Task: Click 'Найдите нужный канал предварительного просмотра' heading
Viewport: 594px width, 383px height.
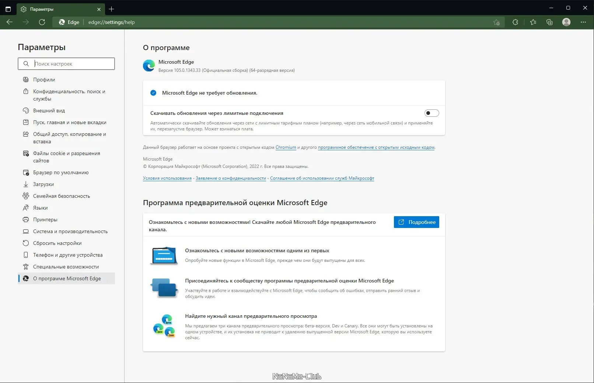Action: 251,316
